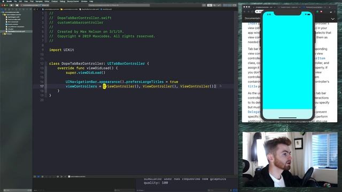Image resolution: width=342 pixels, height=192 pixels.
Task: Select Main.storyboard in the navigator
Action: point(13,22)
